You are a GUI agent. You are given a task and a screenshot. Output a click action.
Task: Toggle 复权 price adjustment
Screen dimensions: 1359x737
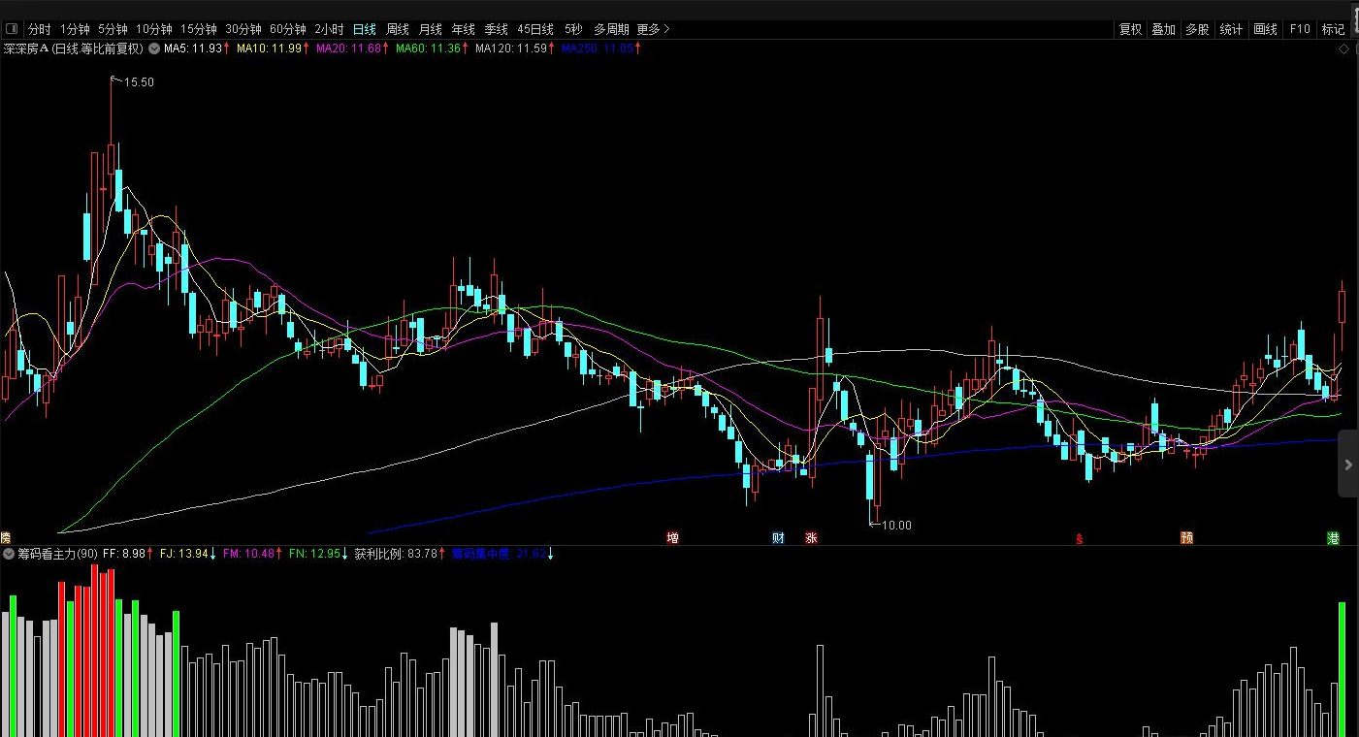[1130, 29]
